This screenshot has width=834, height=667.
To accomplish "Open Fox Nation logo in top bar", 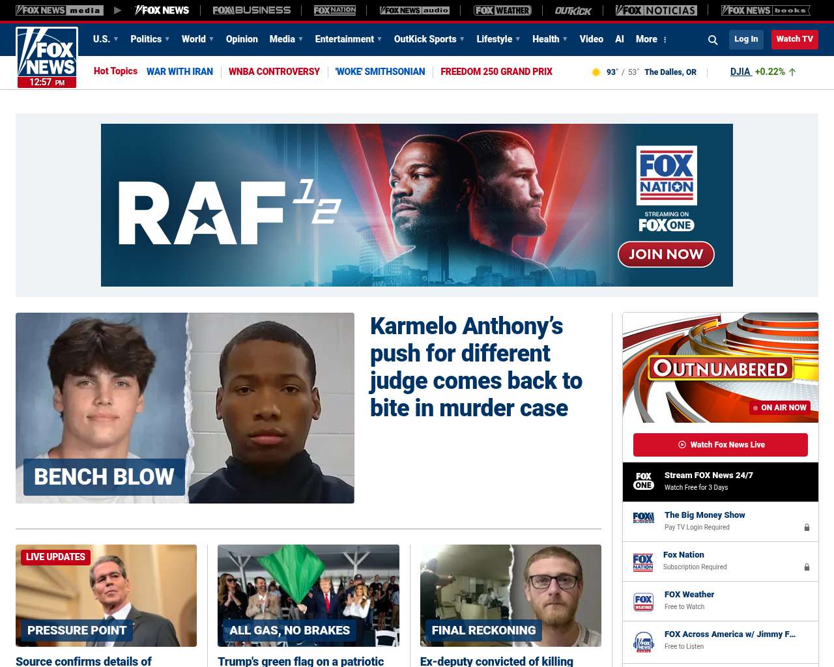I will [x=335, y=10].
